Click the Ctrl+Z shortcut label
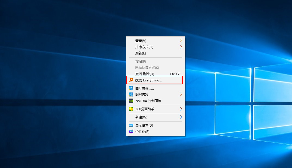Viewport: 292px width, 168px height. [175, 74]
